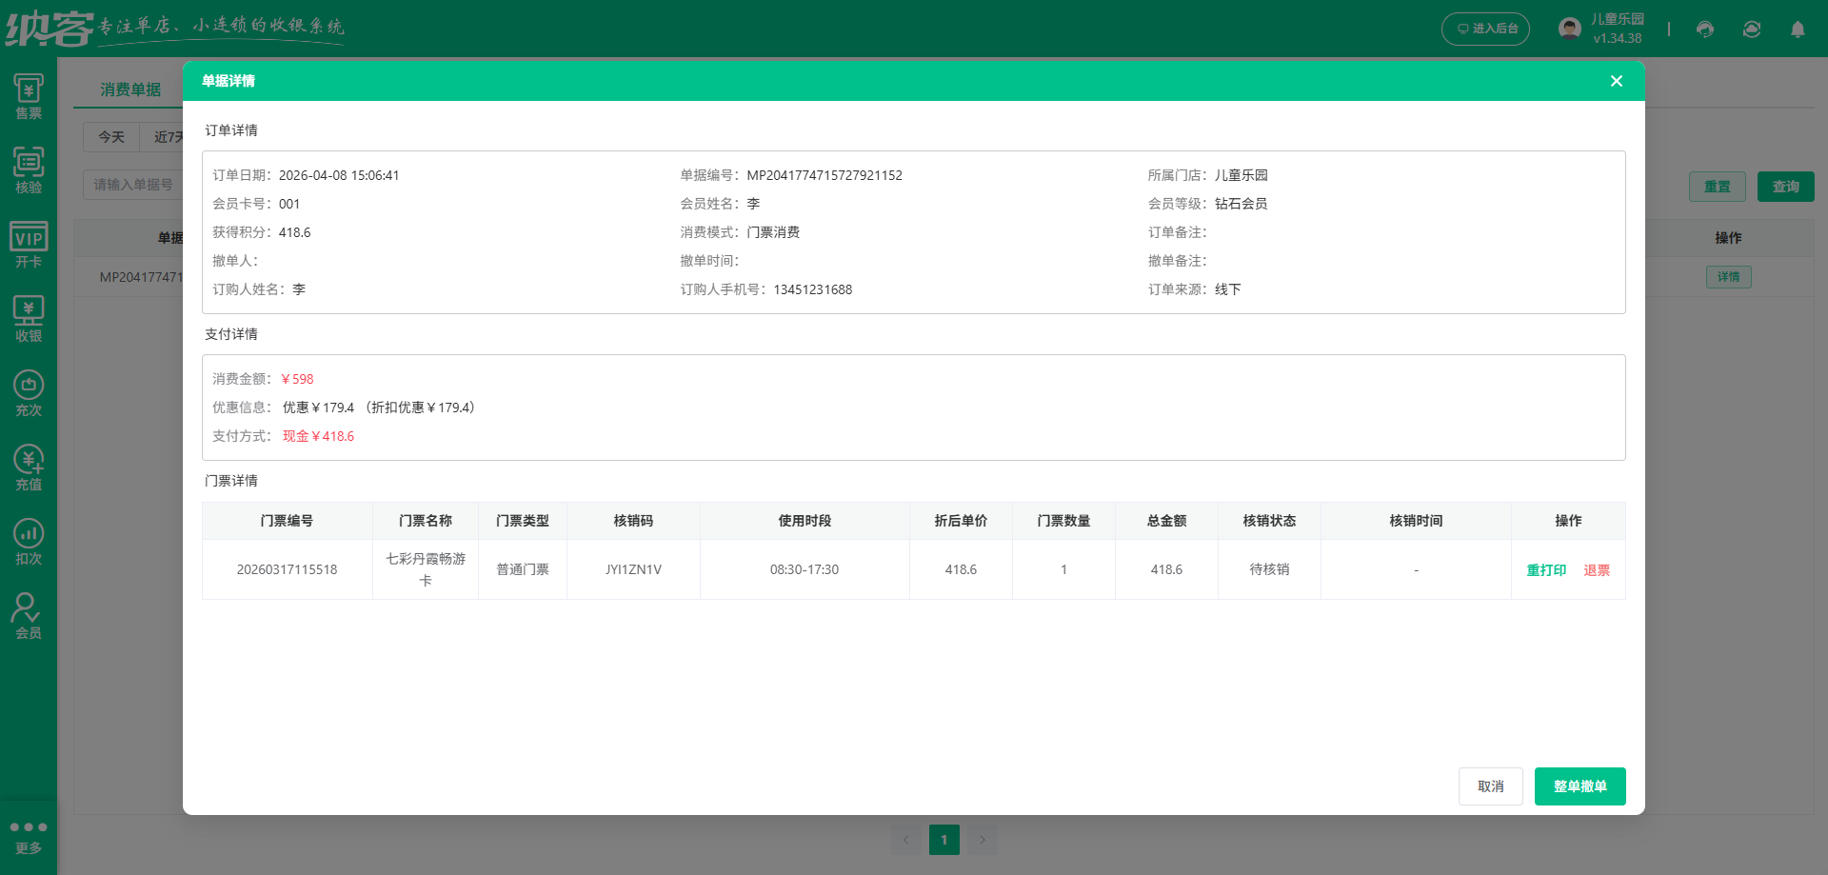Viewport: 1828px width, 875px height.
Task: Select the 售票 ticket selling icon
Action: (x=28, y=94)
